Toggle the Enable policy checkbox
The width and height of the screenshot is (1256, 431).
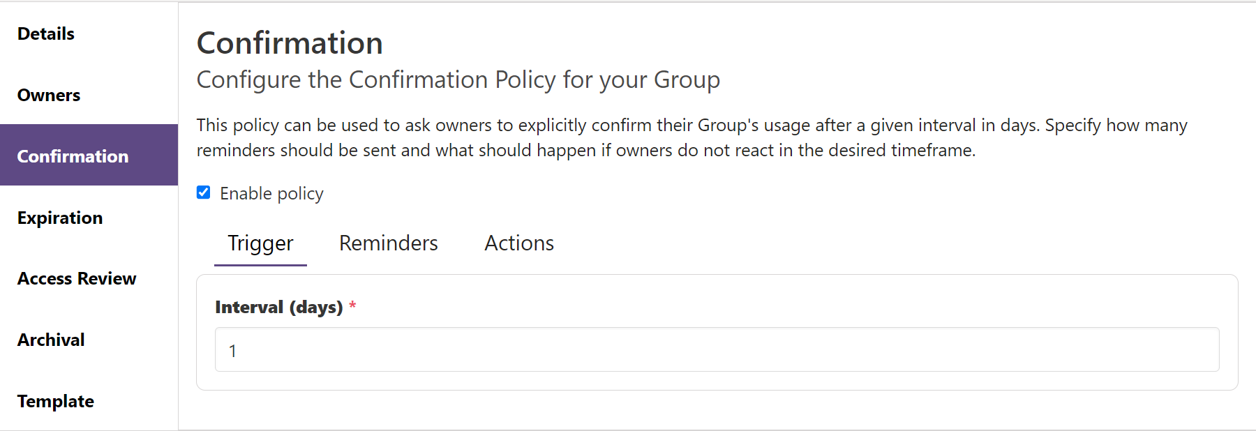(204, 192)
